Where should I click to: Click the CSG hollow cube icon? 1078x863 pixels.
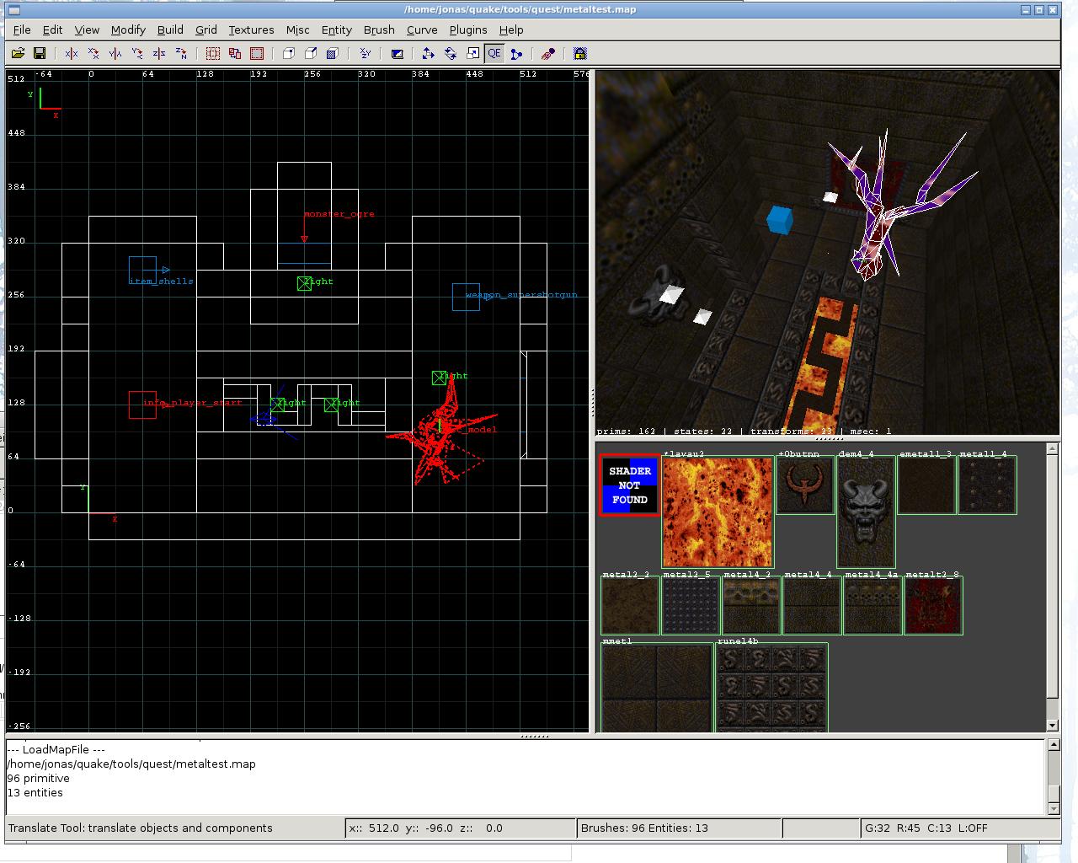289,53
